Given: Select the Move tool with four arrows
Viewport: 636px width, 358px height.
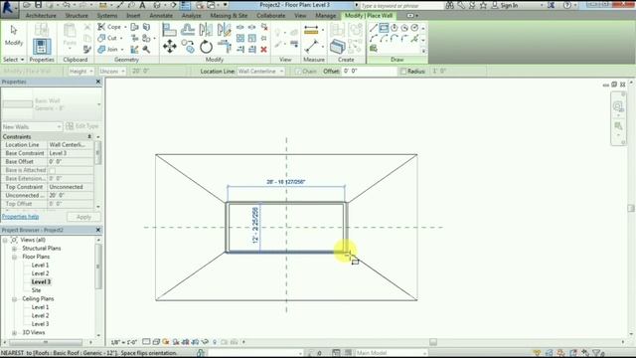Looking at the screenshot, I should (170, 47).
